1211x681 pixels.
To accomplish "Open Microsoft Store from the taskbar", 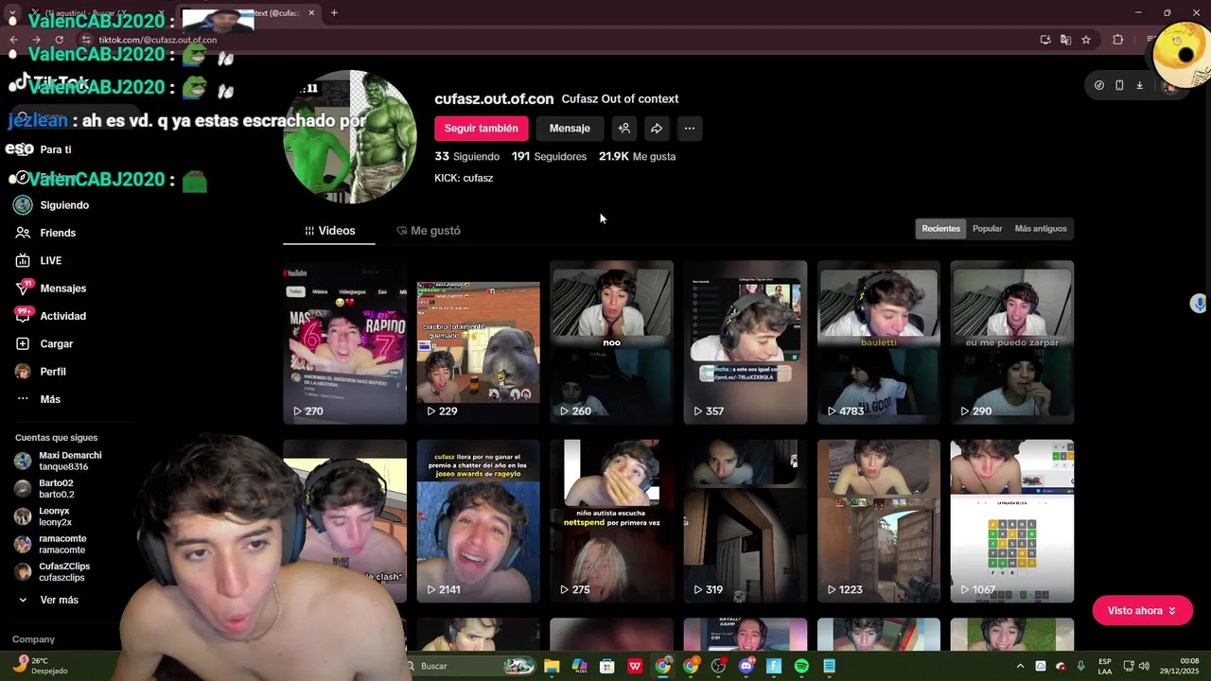I will coord(607,667).
